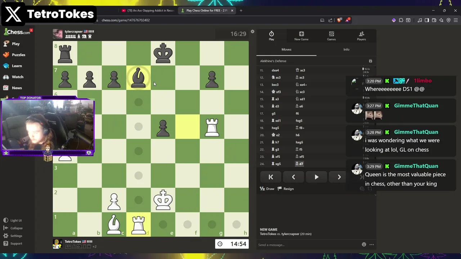Click the opening book icon beside Alekhine's Defense

point(370,61)
